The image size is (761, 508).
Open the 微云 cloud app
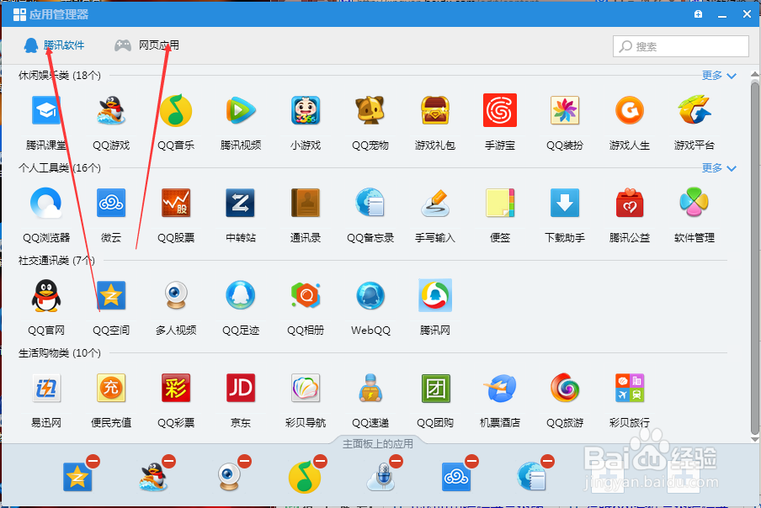[110, 203]
